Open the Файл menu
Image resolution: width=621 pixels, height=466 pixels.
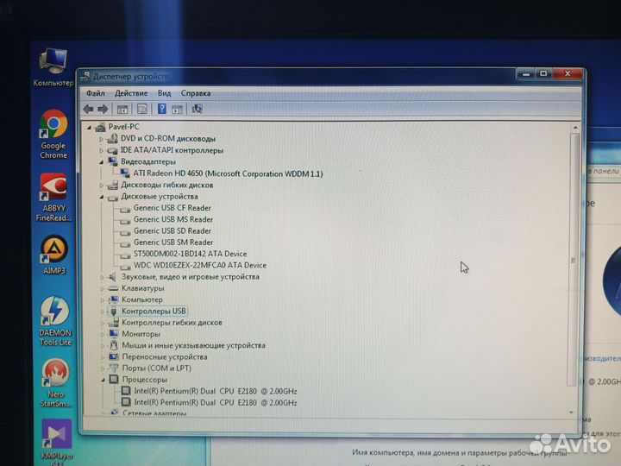(x=95, y=93)
